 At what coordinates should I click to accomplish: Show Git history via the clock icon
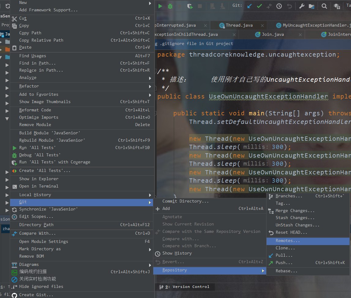click(x=279, y=6)
